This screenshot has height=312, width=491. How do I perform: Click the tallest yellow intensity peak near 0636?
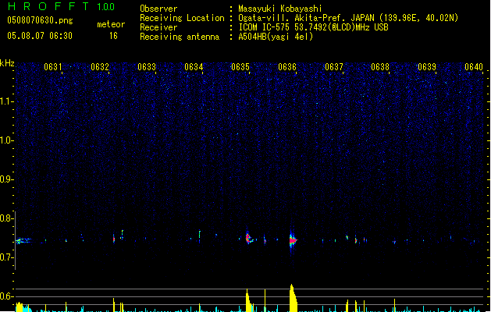point(293,298)
